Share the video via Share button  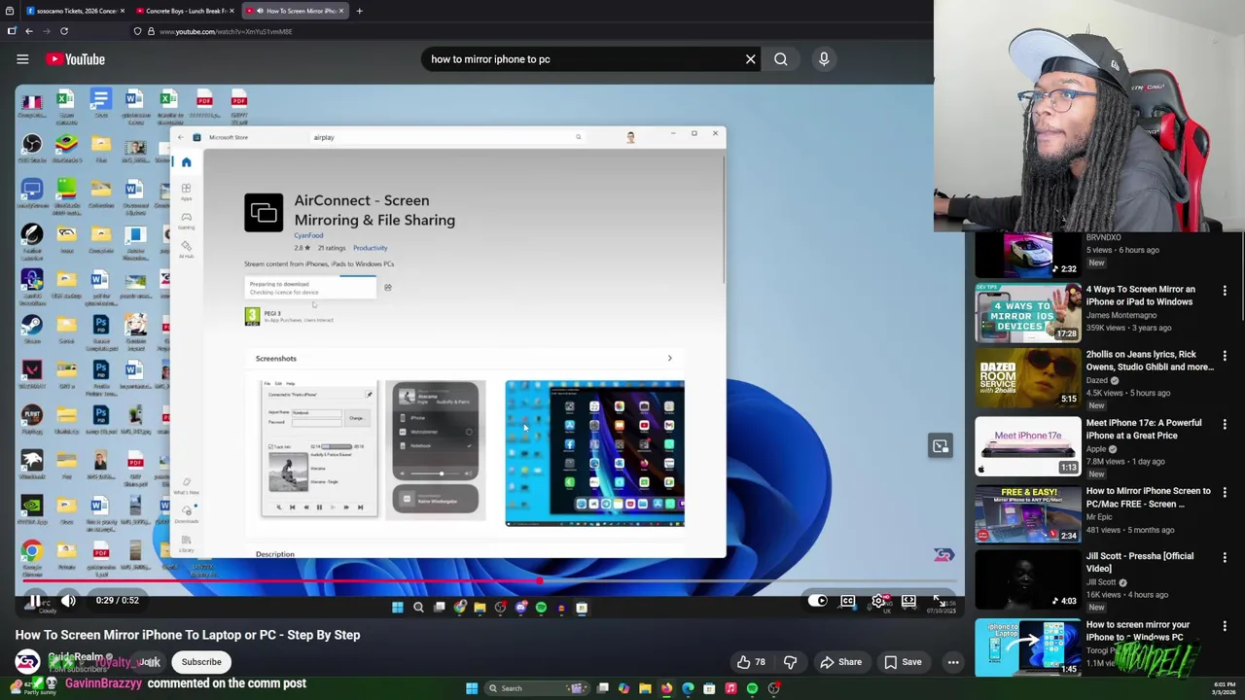[840, 662]
